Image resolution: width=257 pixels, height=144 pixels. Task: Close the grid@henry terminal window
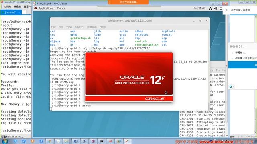click(206, 21)
